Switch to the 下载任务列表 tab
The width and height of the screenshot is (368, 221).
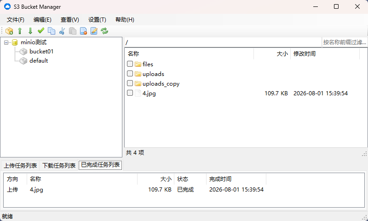(59, 166)
